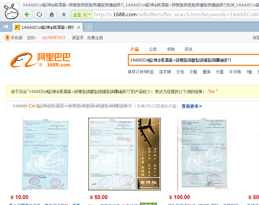Click the orange Co keyword in results header

coord(32,106)
